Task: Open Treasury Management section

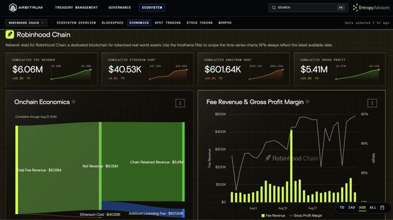Action: [76, 8]
